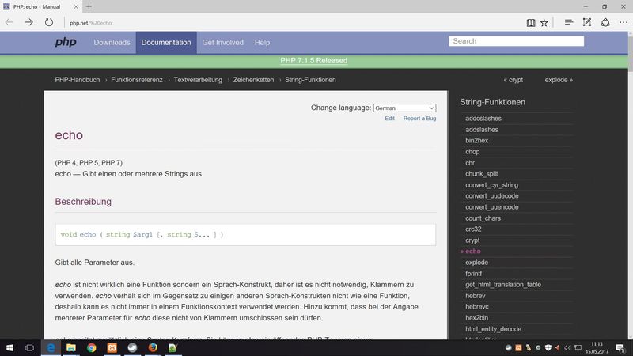The width and height of the screenshot is (633, 356).
Task: Open the Edge share icon
Action: click(605, 23)
